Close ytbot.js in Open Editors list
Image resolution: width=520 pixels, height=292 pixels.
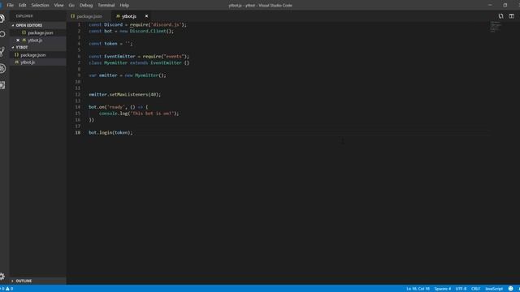18,40
